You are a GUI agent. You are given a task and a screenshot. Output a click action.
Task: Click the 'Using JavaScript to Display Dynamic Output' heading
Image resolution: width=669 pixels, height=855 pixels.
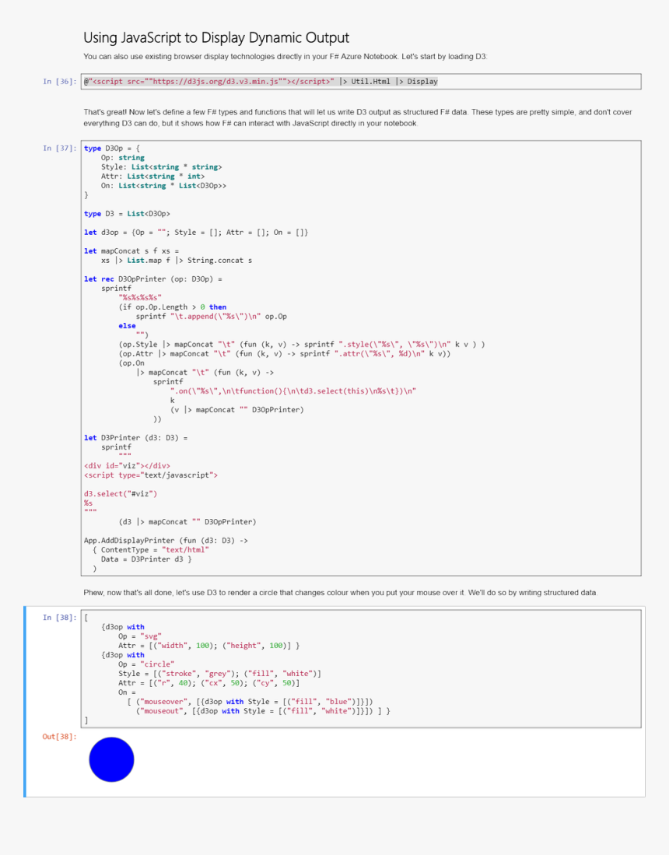point(216,37)
